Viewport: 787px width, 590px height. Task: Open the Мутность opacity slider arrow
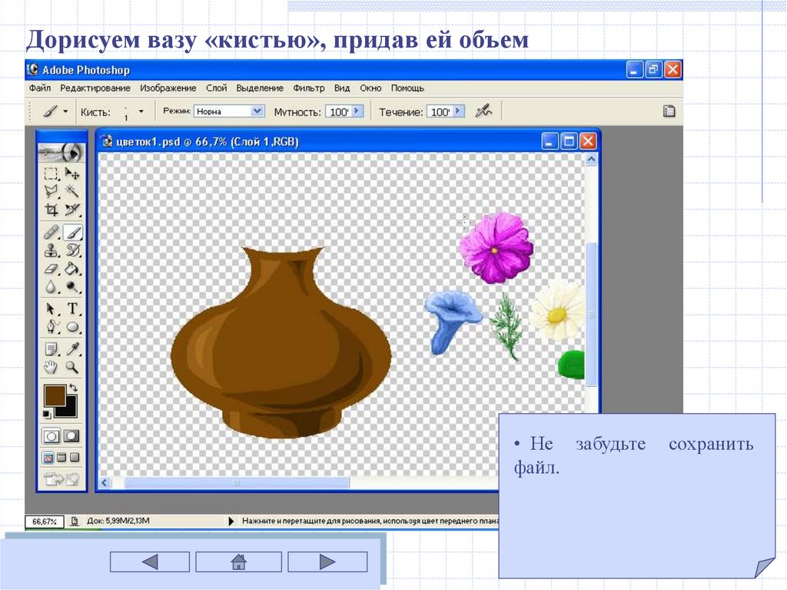357,111
